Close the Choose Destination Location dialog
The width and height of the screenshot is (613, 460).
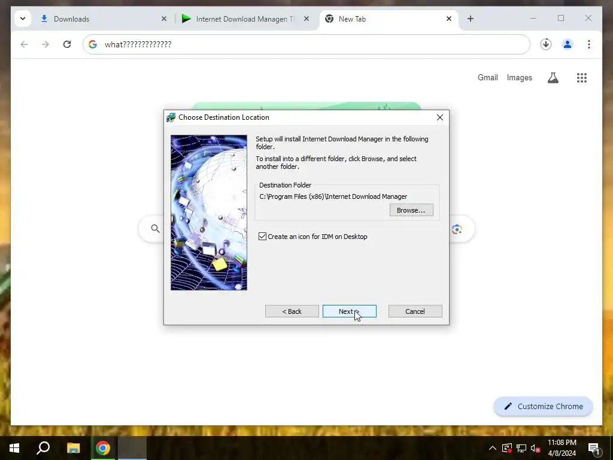(440, 117)
